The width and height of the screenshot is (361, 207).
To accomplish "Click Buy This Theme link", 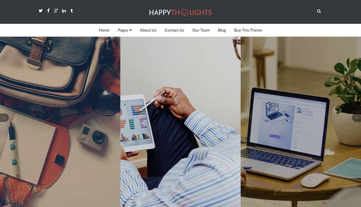I will click(x=248, y=30).
